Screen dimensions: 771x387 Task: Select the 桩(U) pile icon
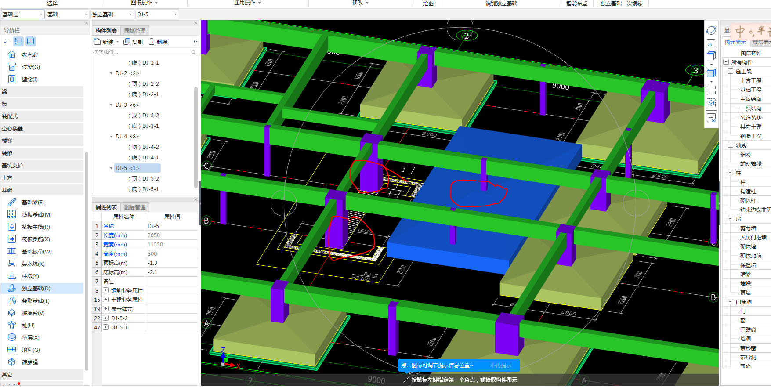12,326
